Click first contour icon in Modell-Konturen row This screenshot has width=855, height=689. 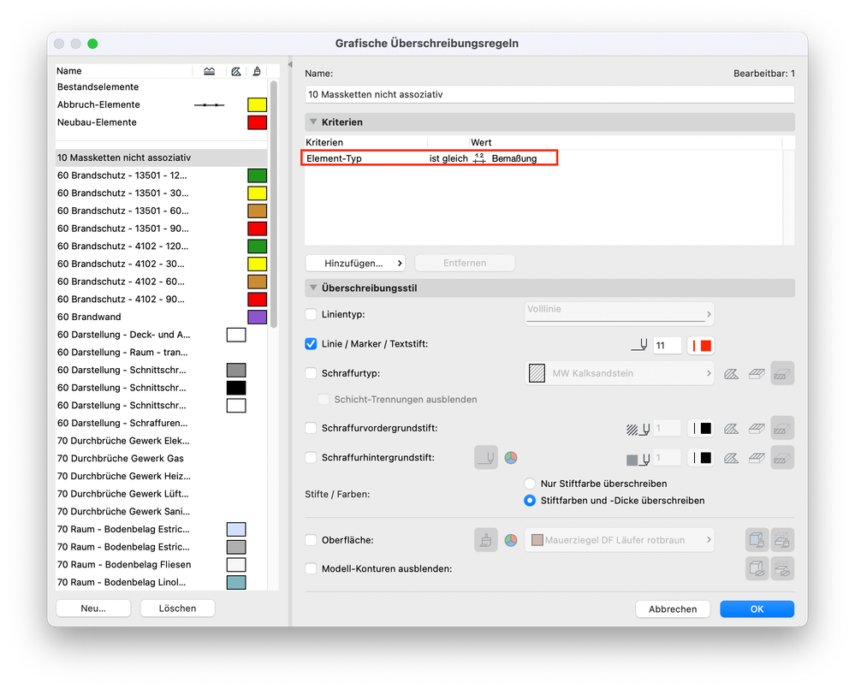757,568
